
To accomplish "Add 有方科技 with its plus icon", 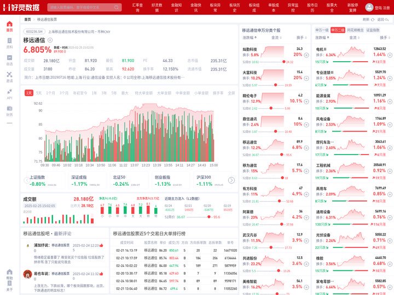I will tap(306, 194).
